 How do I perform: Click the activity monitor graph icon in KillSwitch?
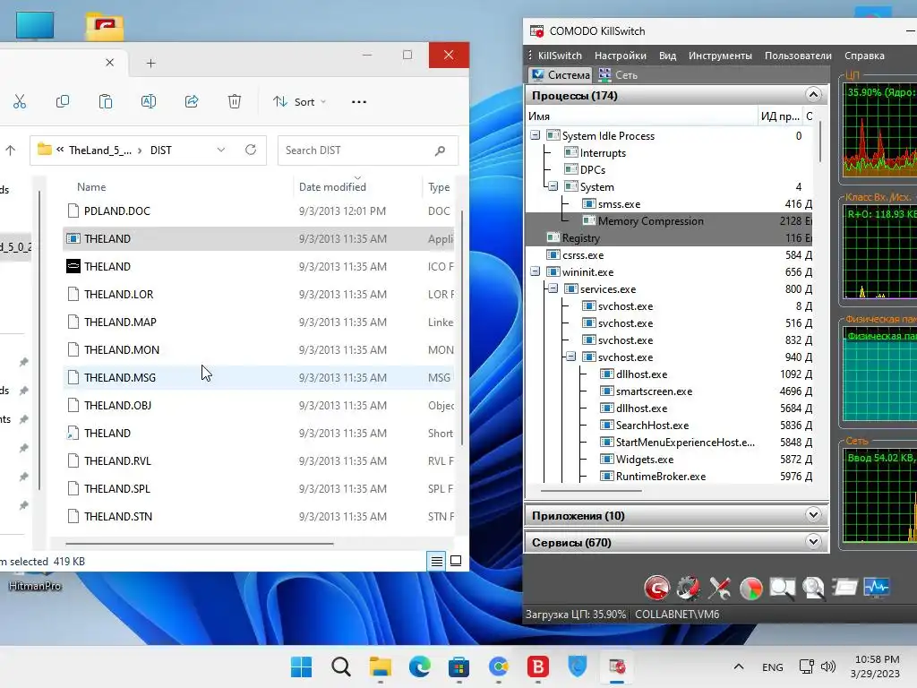pyautogui.click(x=876, y=587)
